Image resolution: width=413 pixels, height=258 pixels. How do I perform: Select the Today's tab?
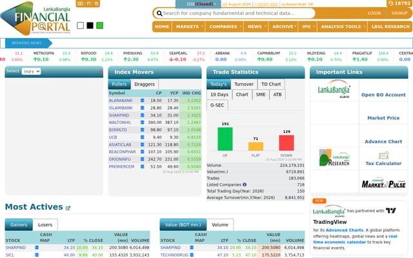click(x=218, y=84)
